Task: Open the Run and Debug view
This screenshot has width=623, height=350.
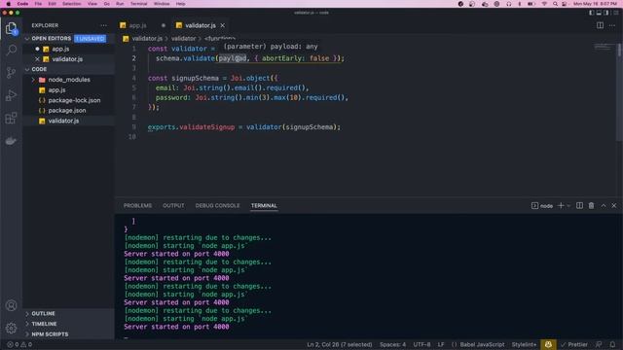Action: (11, 95)
